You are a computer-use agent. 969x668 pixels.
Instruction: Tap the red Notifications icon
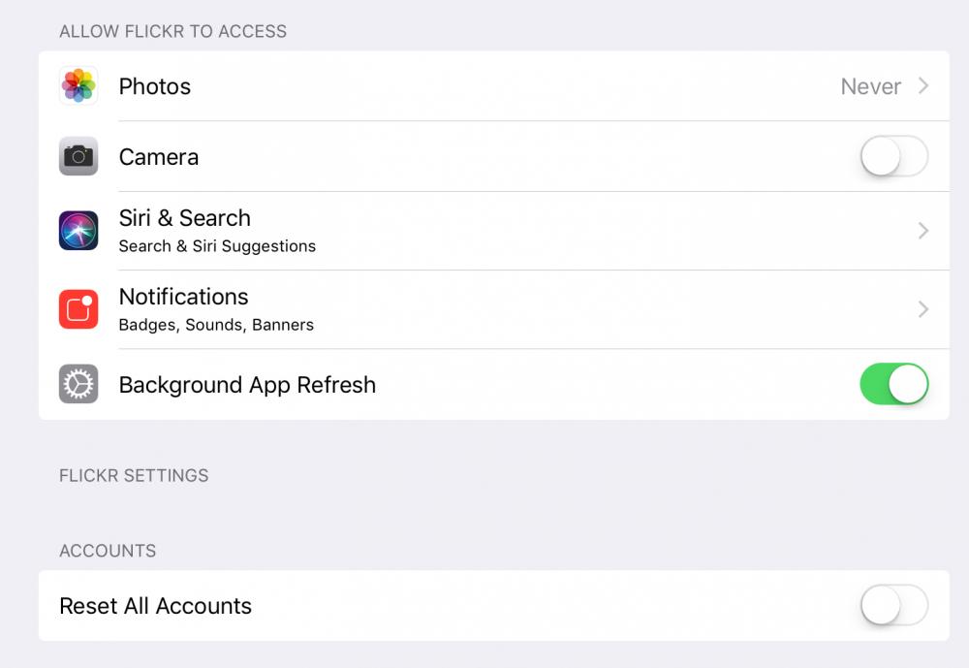point(78,308)
